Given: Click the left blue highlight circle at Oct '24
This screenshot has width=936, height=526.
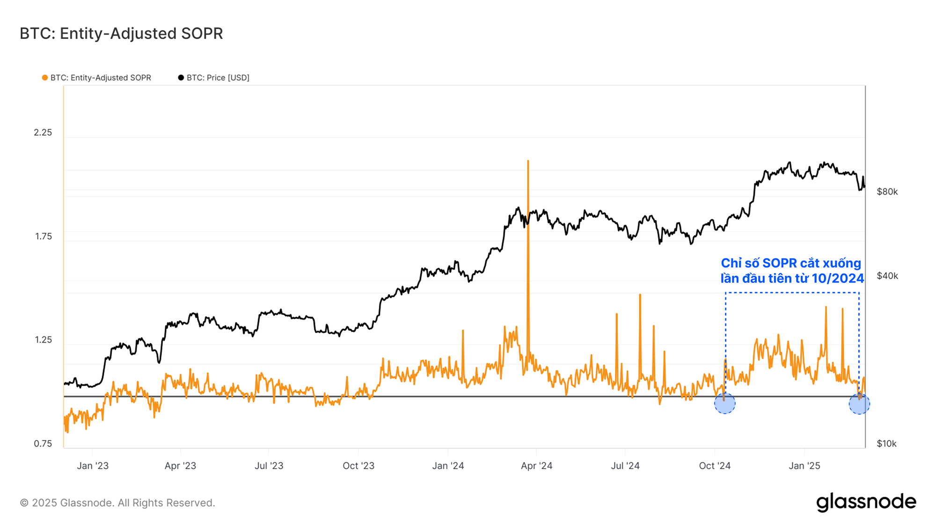Looking at the screenshot, I should [x=724, y=404].
